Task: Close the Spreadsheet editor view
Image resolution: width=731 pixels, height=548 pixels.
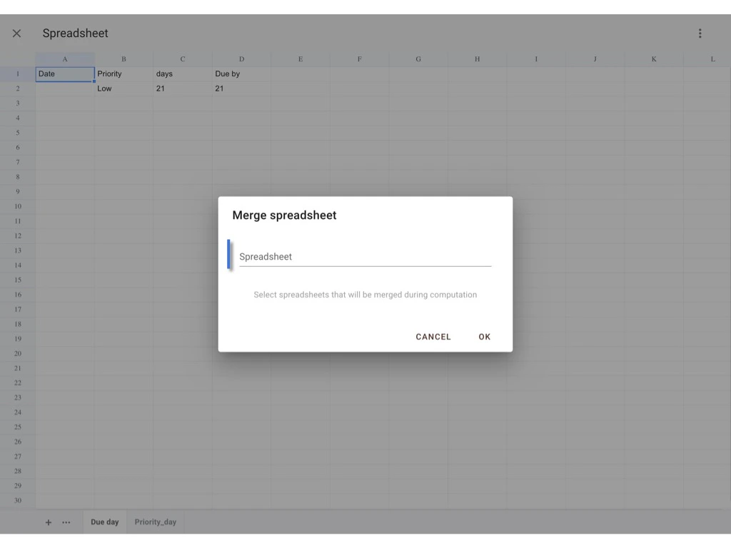Action: tap(16, 33)
